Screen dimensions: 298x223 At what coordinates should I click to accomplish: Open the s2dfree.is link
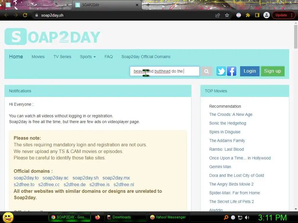[100, 184]
